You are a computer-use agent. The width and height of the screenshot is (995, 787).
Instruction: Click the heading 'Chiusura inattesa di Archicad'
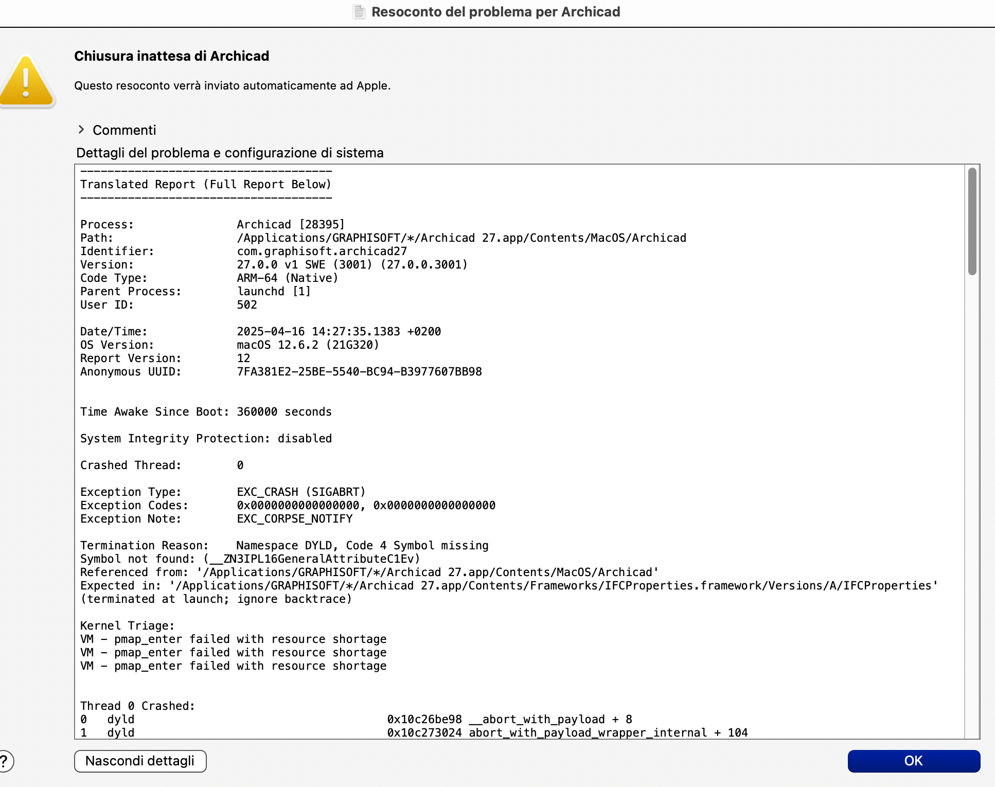point(171,56)
